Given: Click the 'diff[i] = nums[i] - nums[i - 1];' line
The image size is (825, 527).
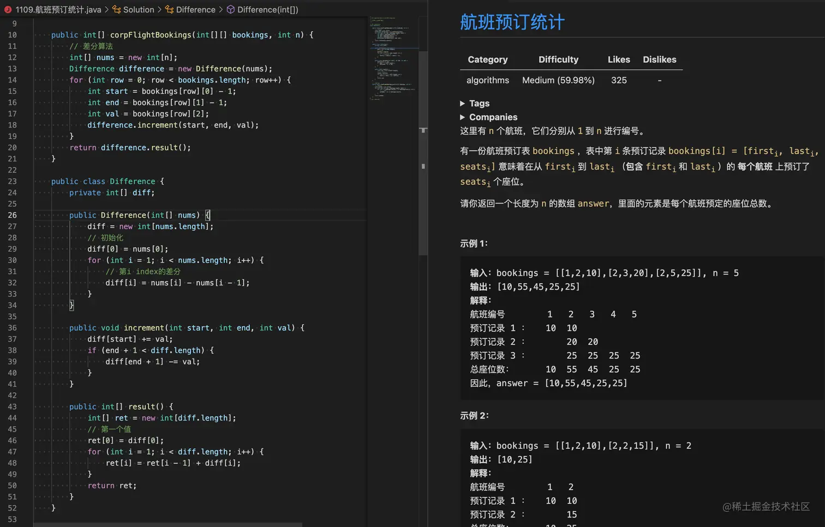Looking at the screenshot, I should coord(177,283).
